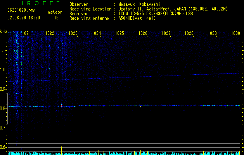
Task: Click the 0.6 kHz frequency label
Action: (3, 147)
